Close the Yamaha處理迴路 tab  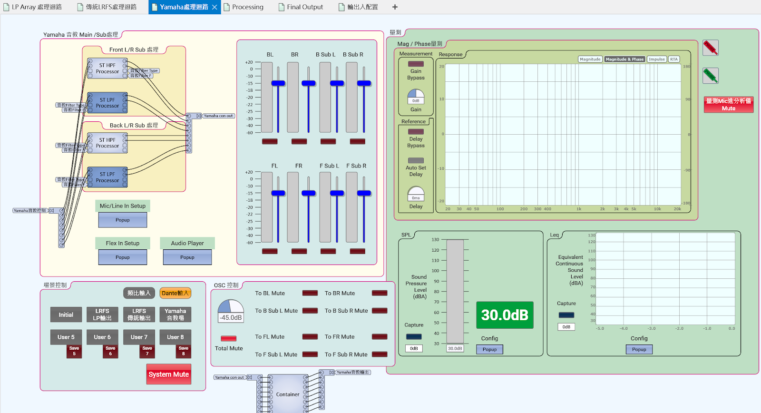click(215, 7)
